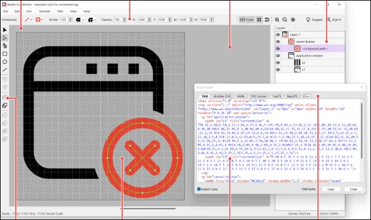Click the bottom boolean operation icon

coord(5,139)
